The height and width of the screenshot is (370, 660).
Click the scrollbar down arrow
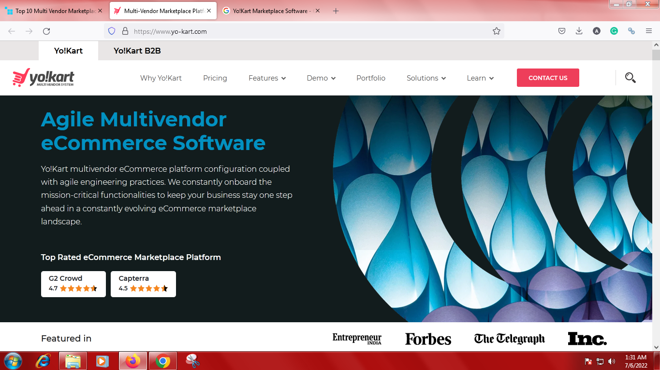click(656, 347)
